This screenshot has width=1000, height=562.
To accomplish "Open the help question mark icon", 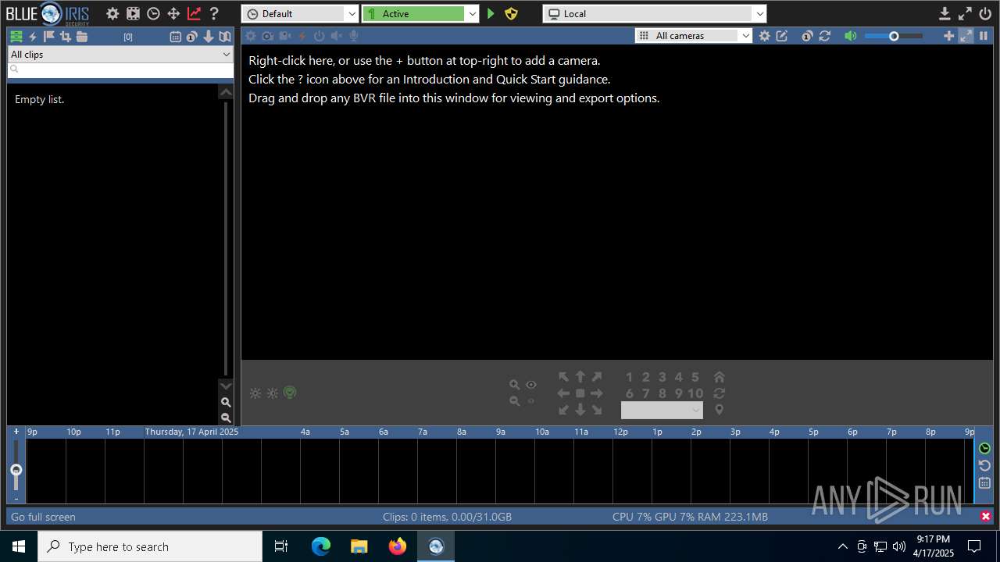I will click(x=214, y=13).
